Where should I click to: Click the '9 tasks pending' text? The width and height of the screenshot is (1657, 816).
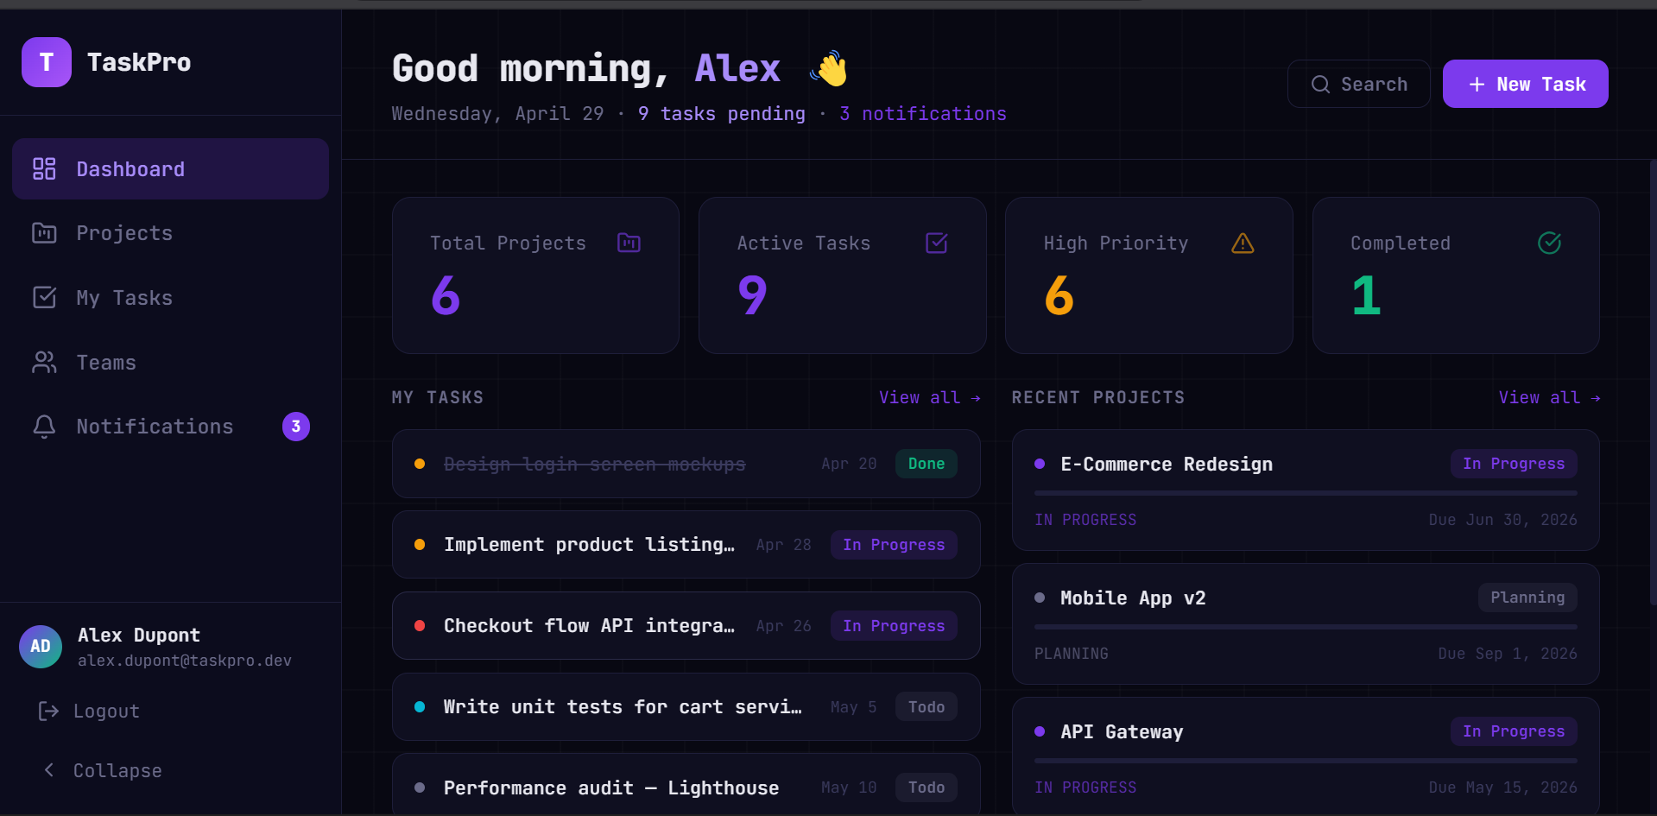point(721,114)
